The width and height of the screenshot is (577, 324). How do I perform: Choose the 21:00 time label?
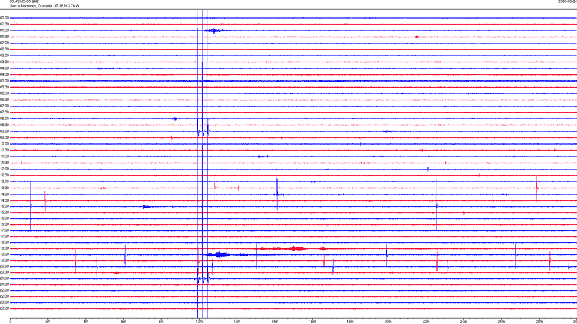tap(4, 278)
